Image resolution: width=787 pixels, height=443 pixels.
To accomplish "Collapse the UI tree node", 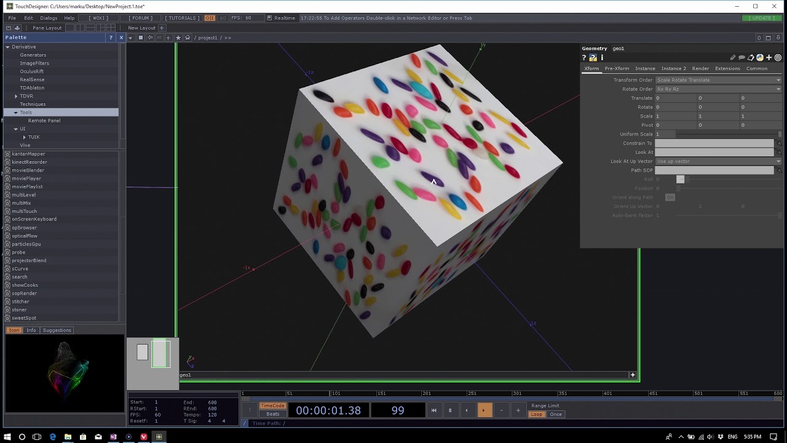I will pos(16,129).
